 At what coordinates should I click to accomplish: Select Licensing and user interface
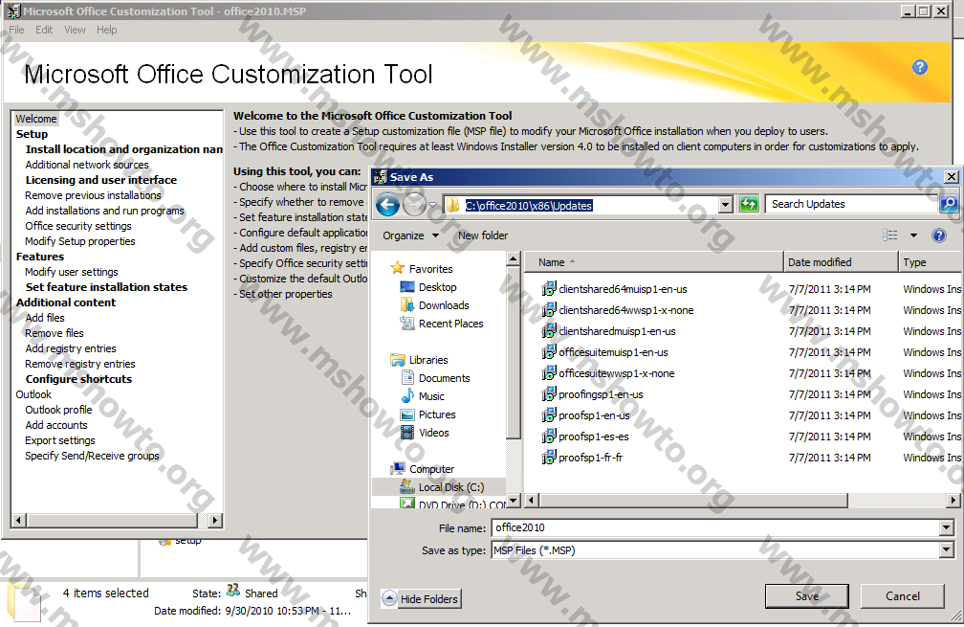[x=100, y=180]
